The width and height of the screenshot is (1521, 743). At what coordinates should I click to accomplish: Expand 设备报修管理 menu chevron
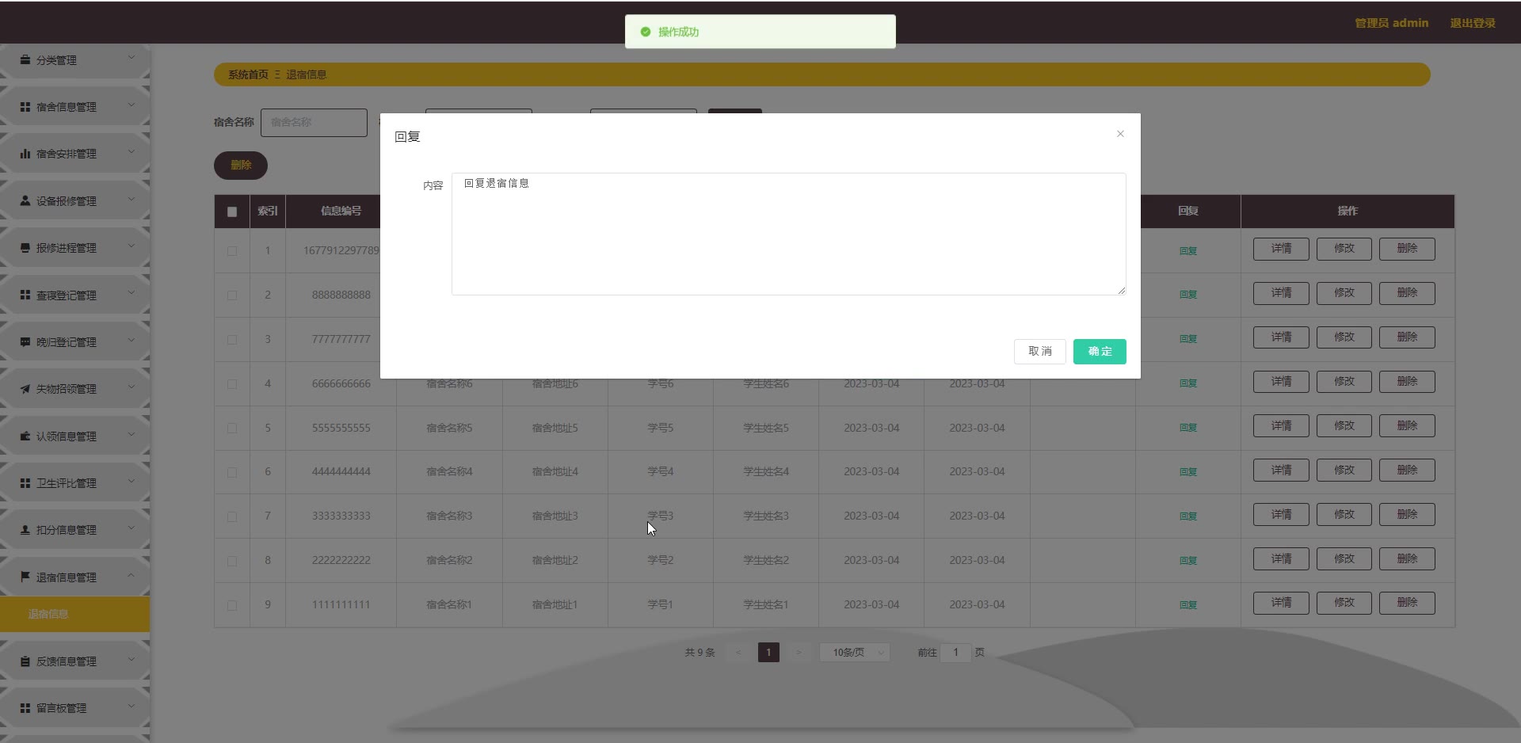click(x=132, y=199)
